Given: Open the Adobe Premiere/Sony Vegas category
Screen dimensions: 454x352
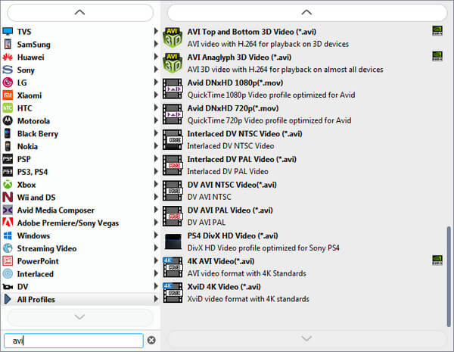Looking at the screenshot, I should (x=80, y=223).
